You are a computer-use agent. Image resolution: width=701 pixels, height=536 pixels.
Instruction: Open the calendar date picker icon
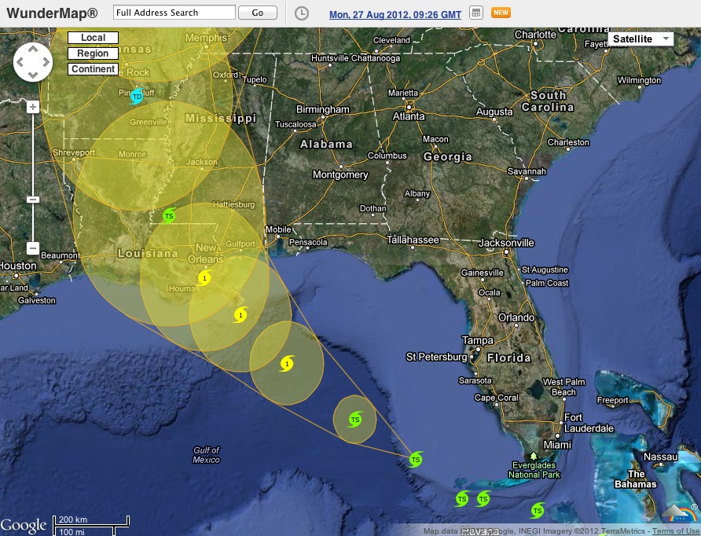[475, 13]
